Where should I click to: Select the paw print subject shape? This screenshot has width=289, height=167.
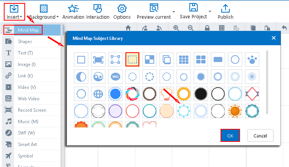pos(251,59)
